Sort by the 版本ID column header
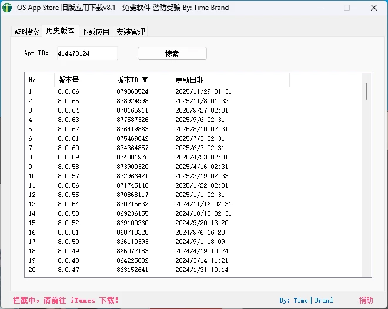 [142, 80]
